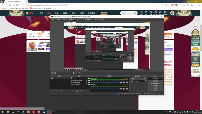The image size is (202, 114).
Task: Open source properties with the gear icon in the 来源 panel
Action: [78, 91]
